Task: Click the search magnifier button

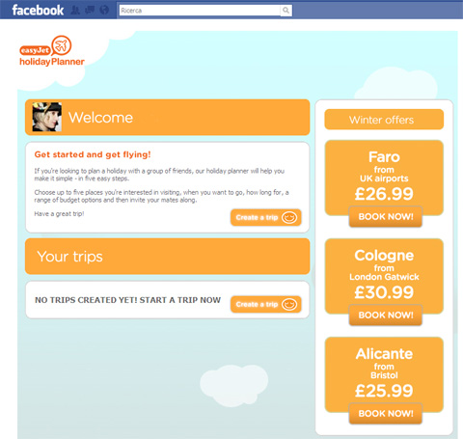Action: [x=286, y=11]
